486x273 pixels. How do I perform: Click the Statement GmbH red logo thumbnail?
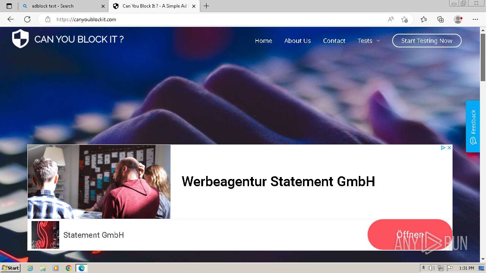[45, 235]
